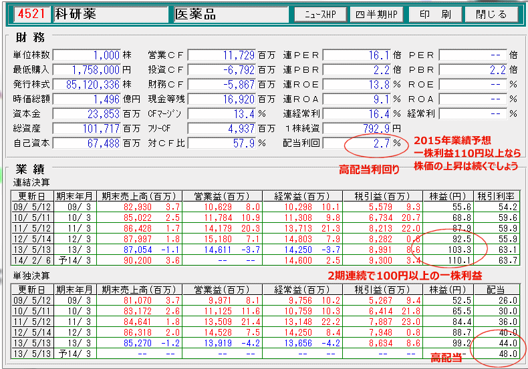The width and height of the screenshot is (528, 369).
Task: Open the 四半期HP page button
Action: click(376, 15)
